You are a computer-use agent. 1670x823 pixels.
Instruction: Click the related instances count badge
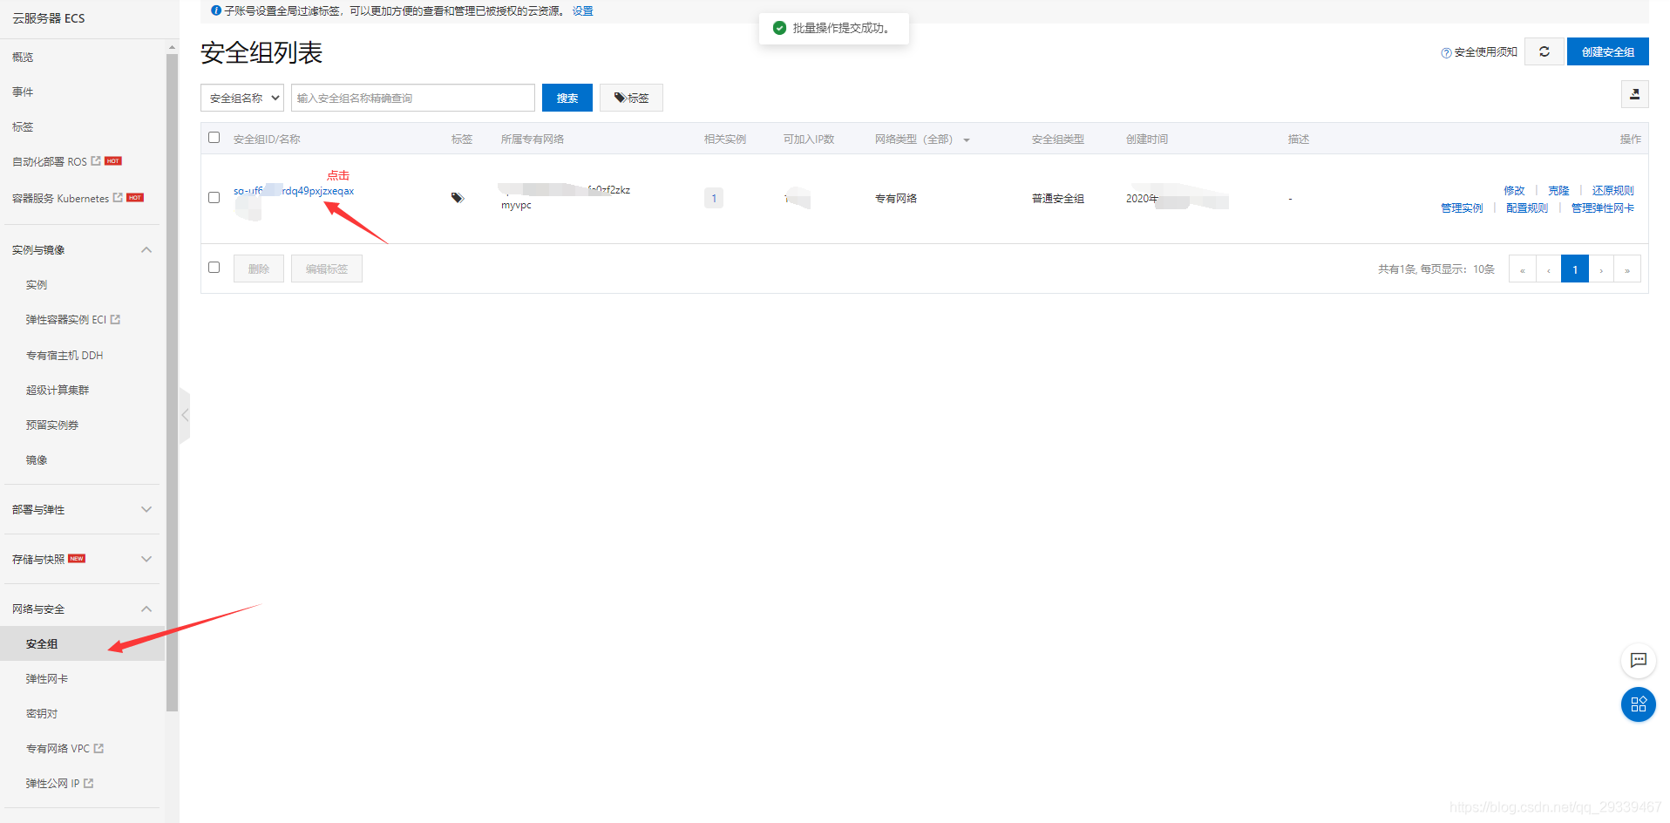click(714, 198)
